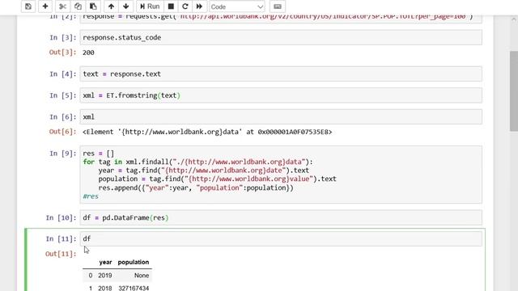Restart kernel and run all with fast-forward icon
Screen dimensions: 518x291
pos(199,6)
